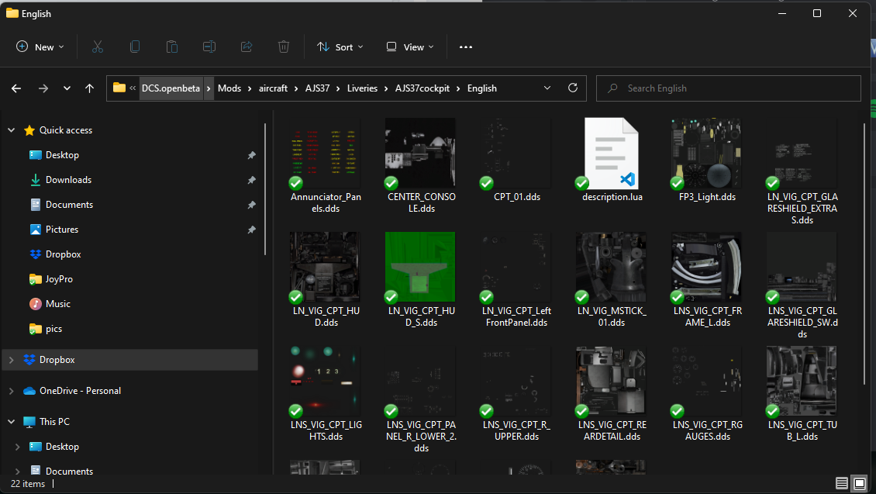876x494 pixels.
Task: Open the See more ellipsis menu
Action: click(466, 47)
